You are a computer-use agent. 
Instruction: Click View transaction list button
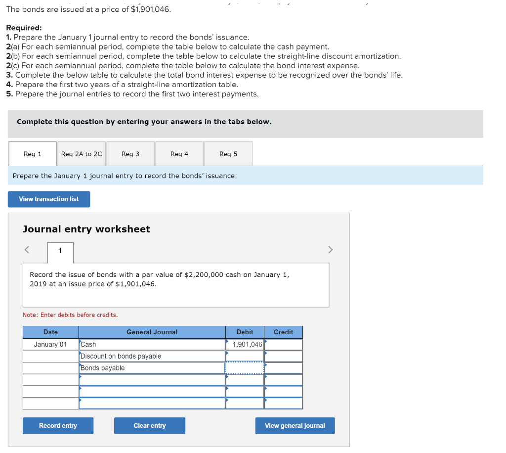tap(49, 199)
